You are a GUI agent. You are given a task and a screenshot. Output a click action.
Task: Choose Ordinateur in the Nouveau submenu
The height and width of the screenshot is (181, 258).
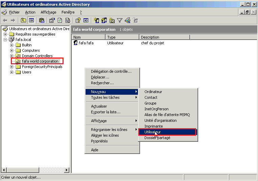[168, 92]
